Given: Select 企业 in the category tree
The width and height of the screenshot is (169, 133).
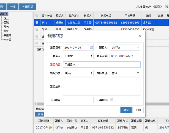Looking at the screenshot, I should 6,18.
